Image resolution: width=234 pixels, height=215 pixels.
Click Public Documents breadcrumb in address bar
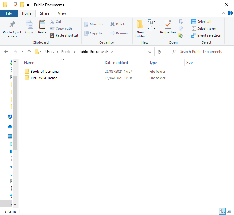coord(93,52)
